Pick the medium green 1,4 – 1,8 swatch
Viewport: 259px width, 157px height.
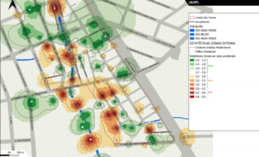click(x=192, y=64)
